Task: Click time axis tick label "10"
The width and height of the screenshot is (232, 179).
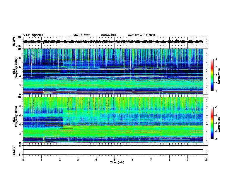Action: pyautogui.click(x=206, y=160)
